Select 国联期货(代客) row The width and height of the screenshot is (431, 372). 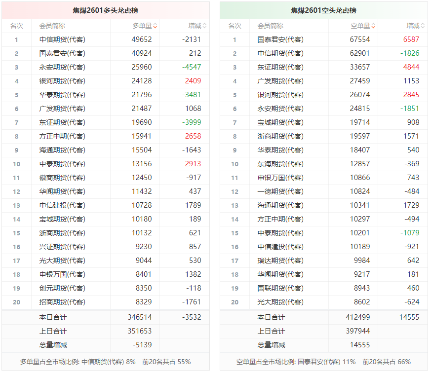point(323,288)
